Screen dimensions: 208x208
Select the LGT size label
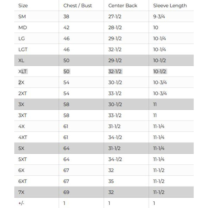[23, 50]
